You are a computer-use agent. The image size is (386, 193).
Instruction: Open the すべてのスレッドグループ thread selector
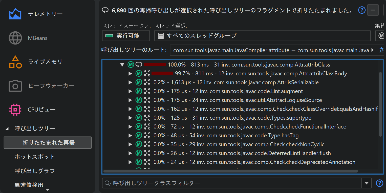tap(262, 36)
